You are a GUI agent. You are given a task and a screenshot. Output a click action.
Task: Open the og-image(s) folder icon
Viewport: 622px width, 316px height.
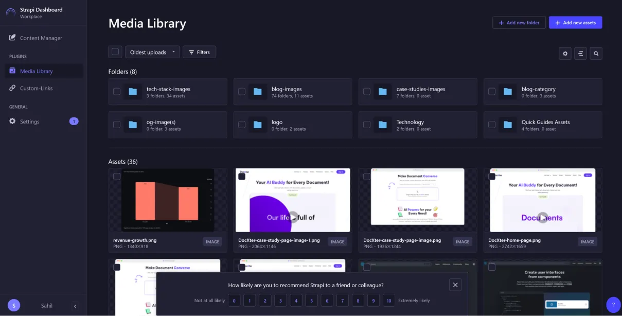pyautogui.click(x=133, y=125)
